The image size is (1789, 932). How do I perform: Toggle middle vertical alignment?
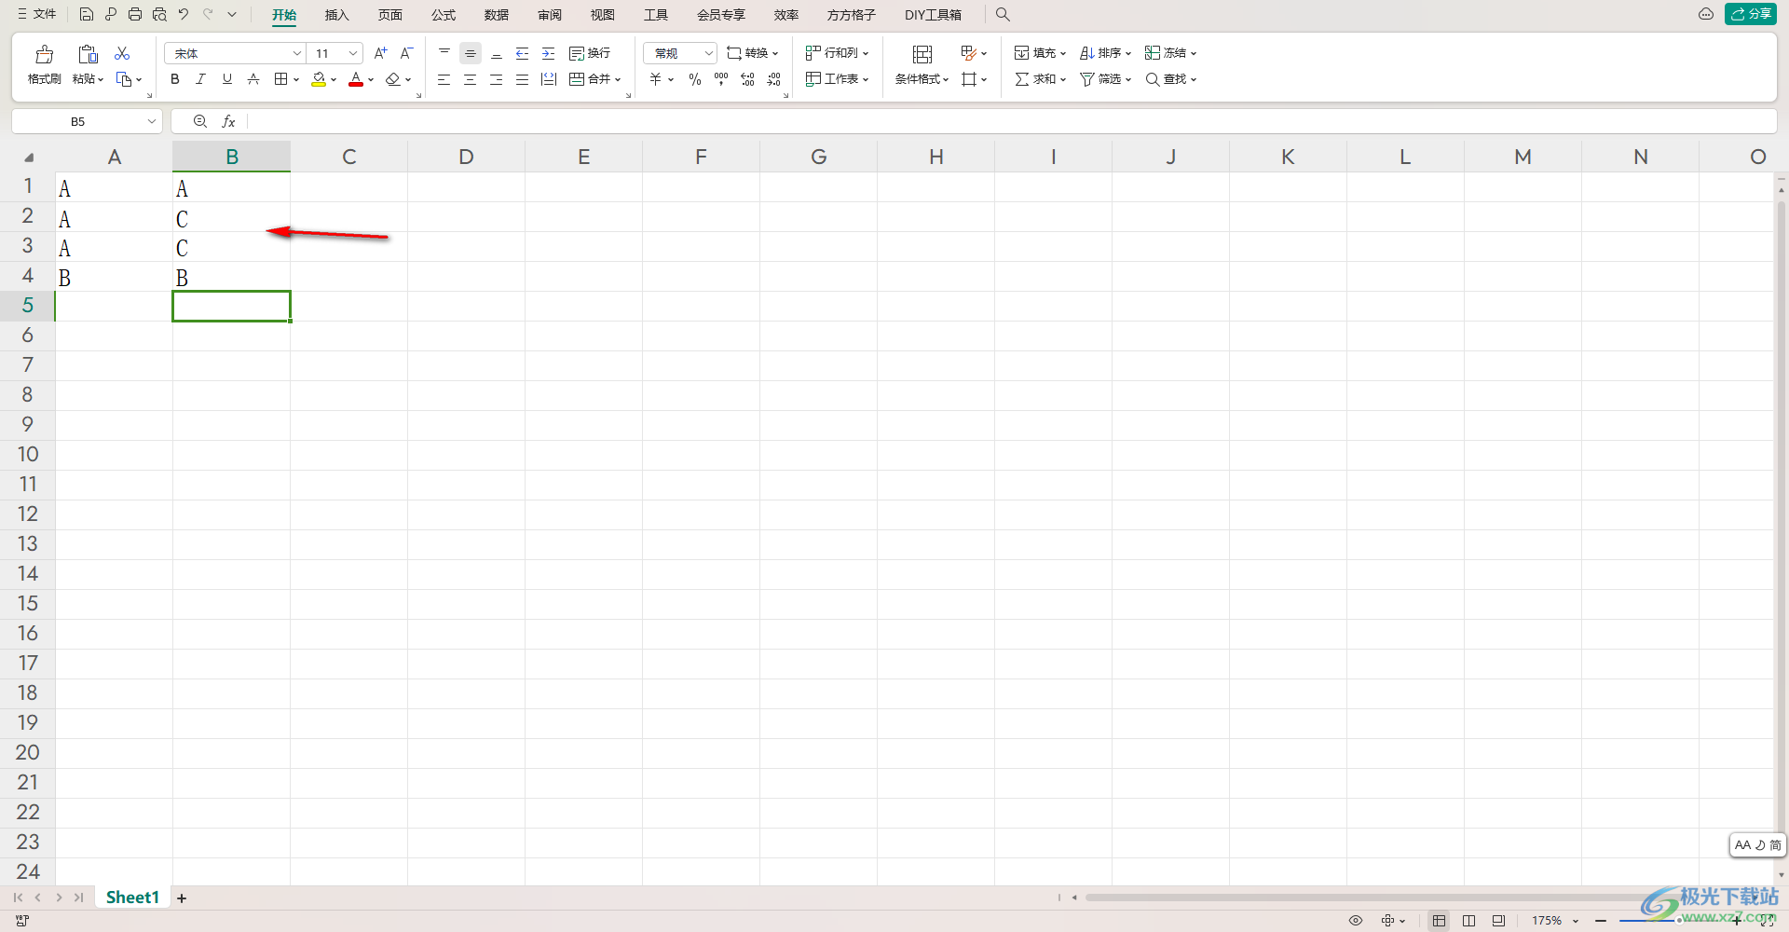pyautogui.click(x=471, y=53)
